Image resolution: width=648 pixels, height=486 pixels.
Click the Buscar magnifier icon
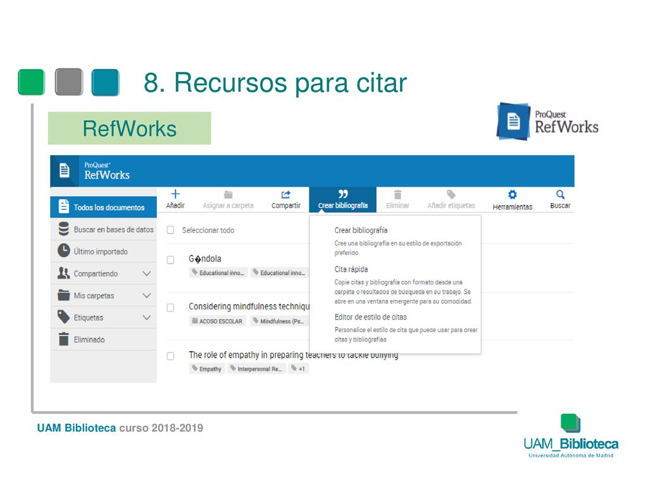(560, 194)
